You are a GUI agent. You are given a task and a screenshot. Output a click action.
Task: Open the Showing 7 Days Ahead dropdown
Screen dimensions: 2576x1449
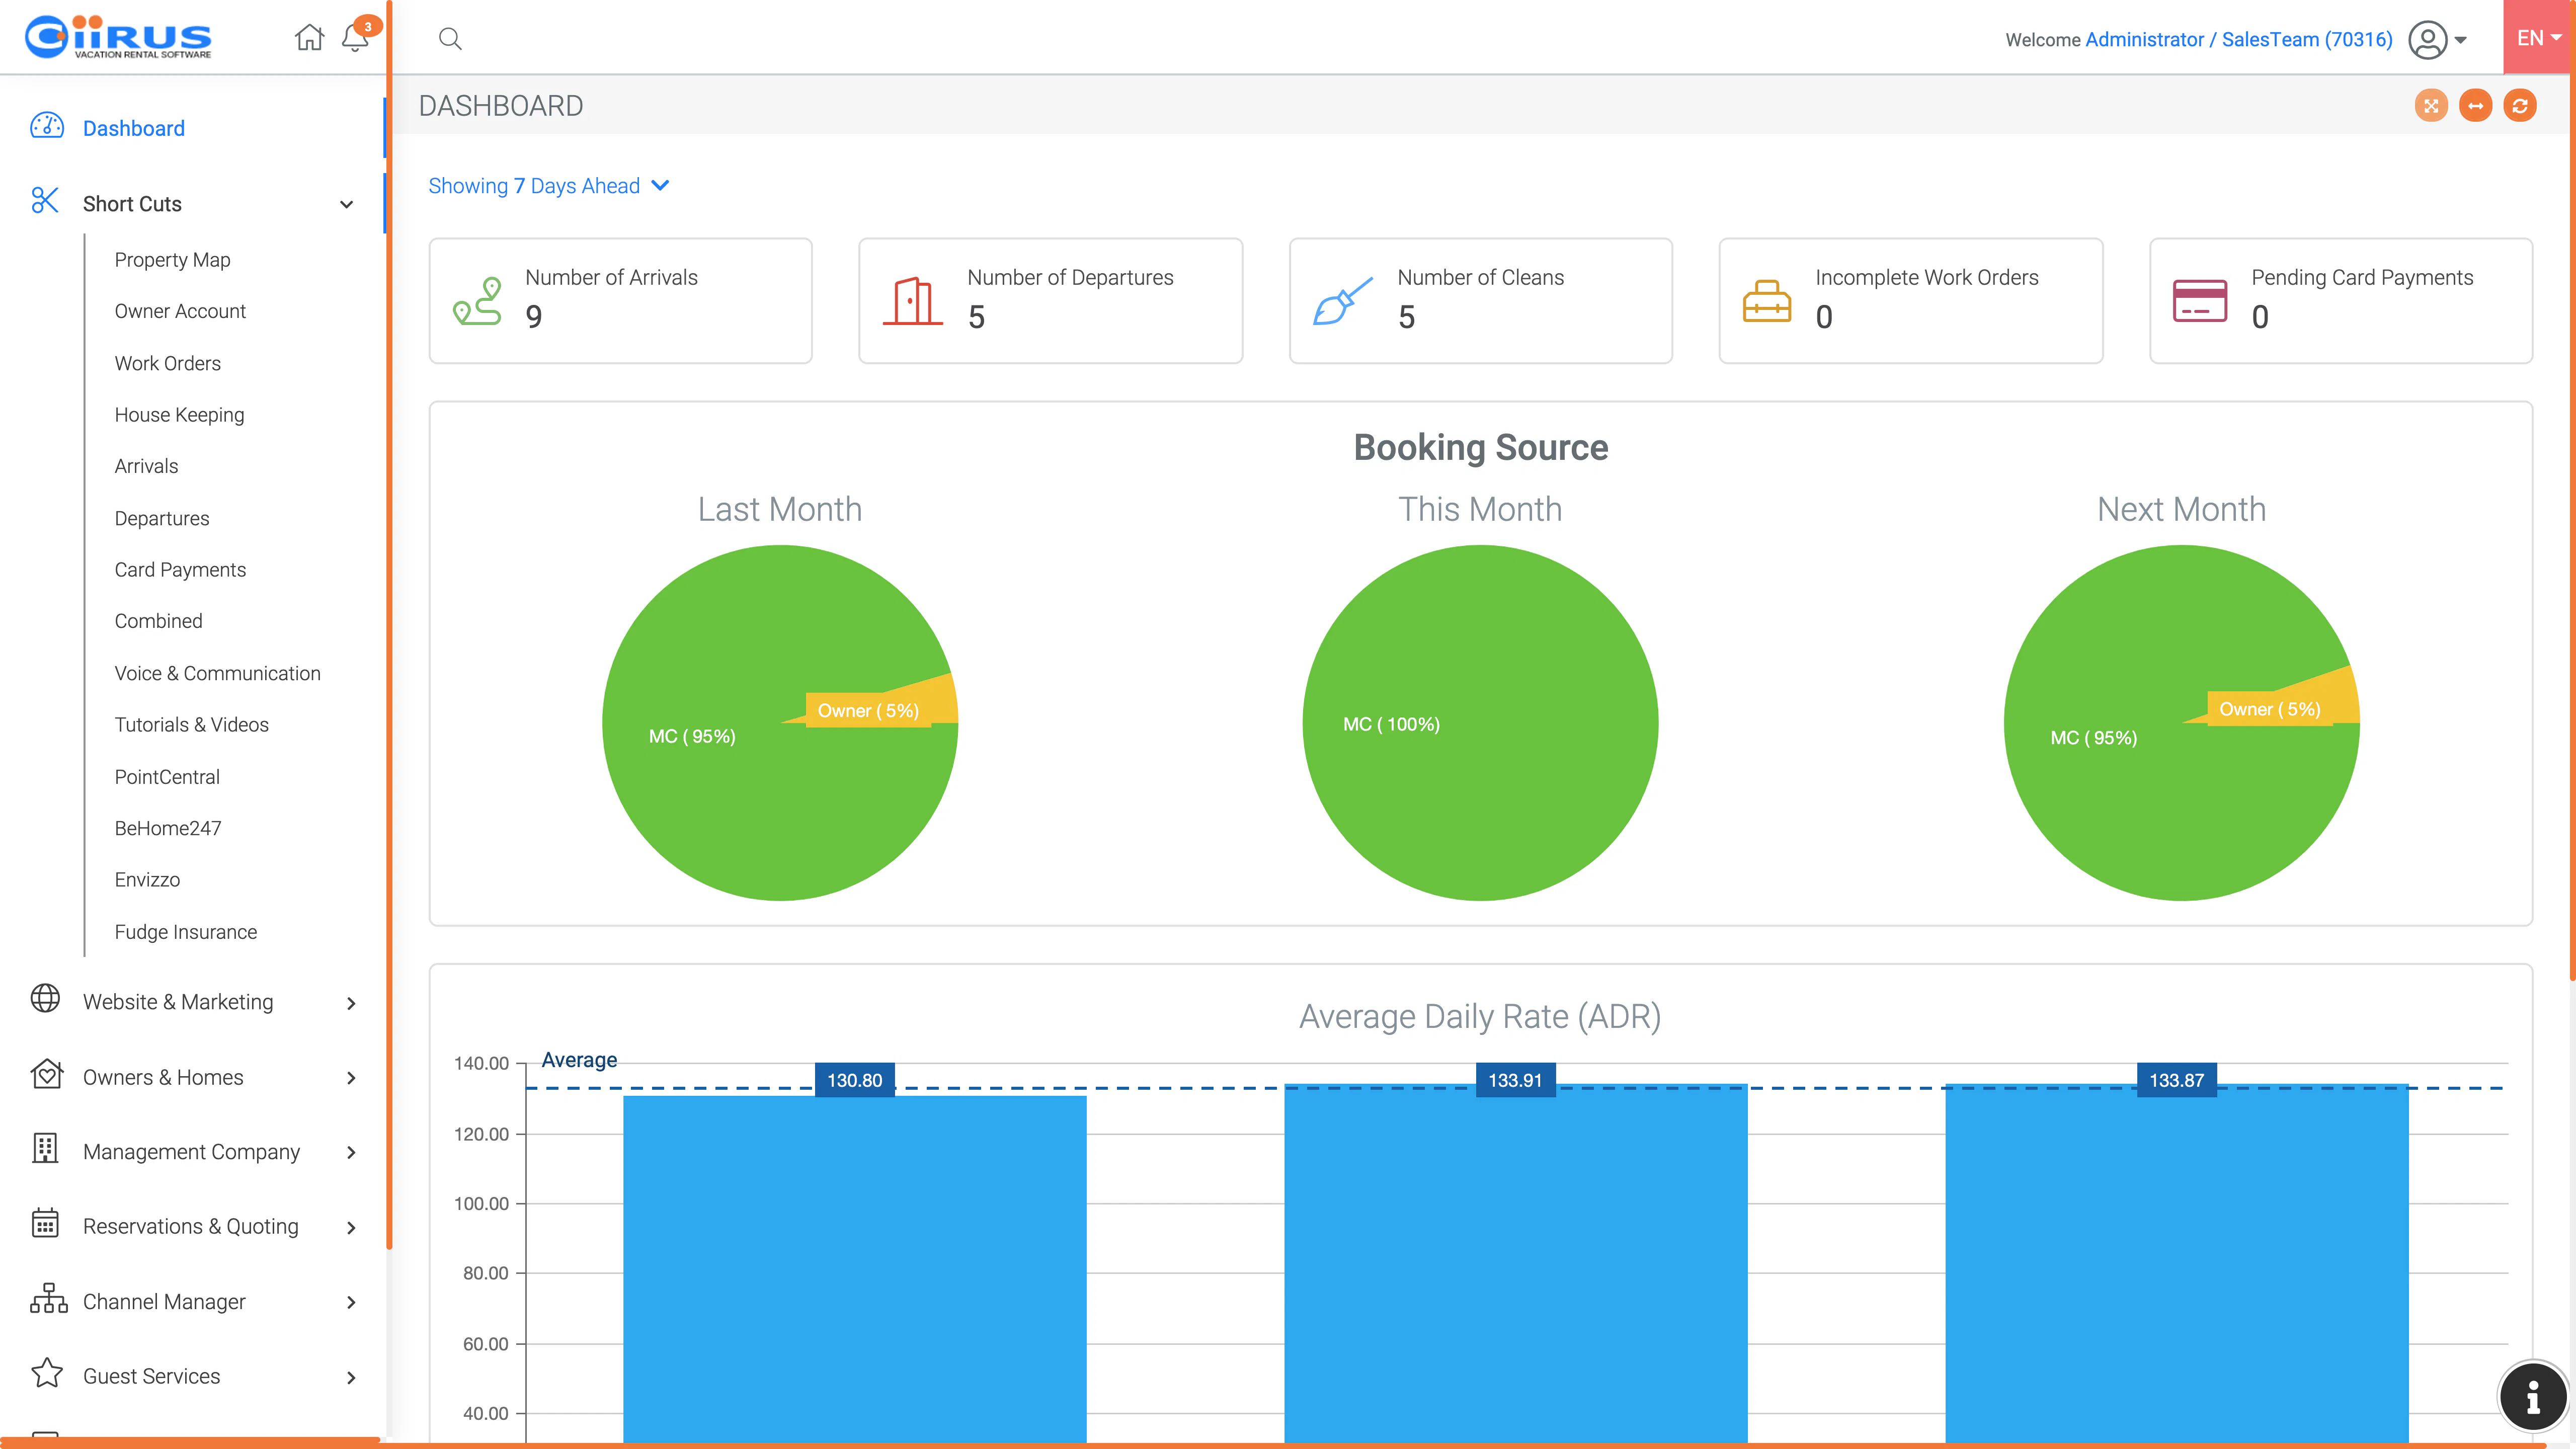549,186
